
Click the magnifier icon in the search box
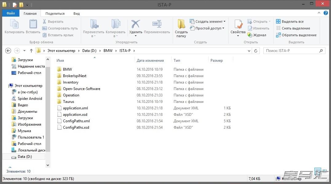(321, 51)
